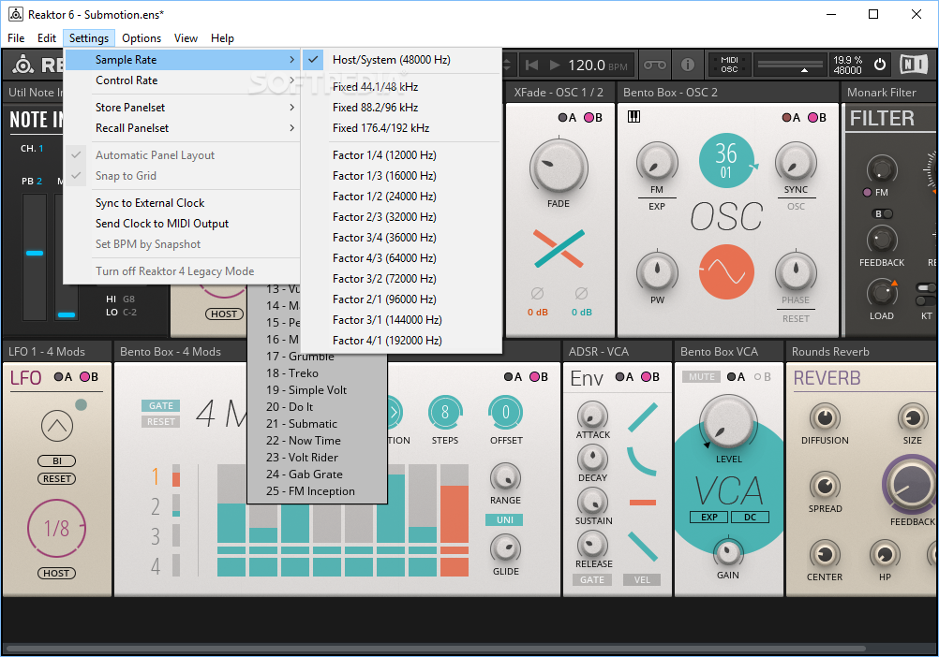The height and width of the screenshot is (657, 939).
Task: Click the attack curve shape icon
Action: (643, 417)
